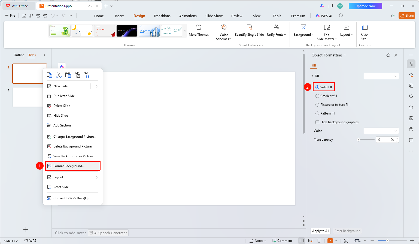Add a new slide with plus icon
The height and width of the screenshot is (244, 419).
click(x=26, y=230)
